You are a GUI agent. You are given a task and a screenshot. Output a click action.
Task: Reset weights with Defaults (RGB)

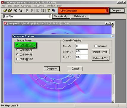101,52
